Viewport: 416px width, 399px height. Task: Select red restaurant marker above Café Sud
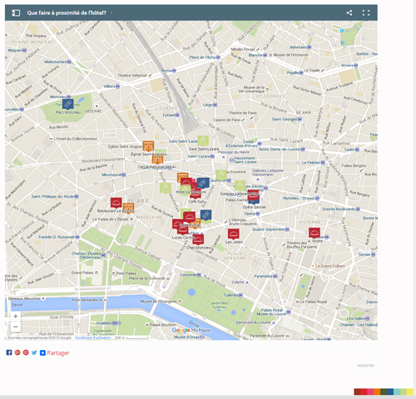(x=196, y=194)
